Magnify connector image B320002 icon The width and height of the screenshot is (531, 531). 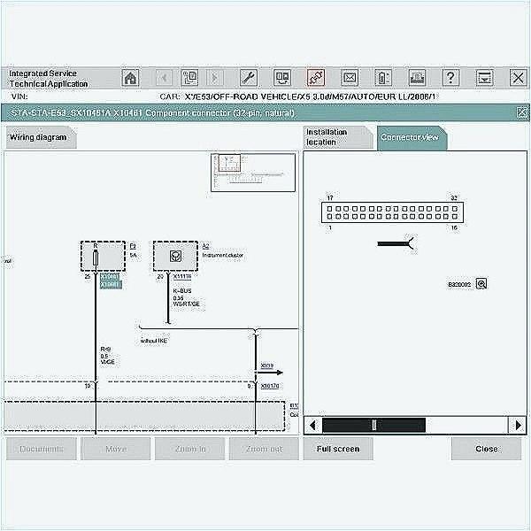pyautogui.click(x=481, y=283)
